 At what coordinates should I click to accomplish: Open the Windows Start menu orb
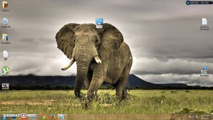pos(4,117)
